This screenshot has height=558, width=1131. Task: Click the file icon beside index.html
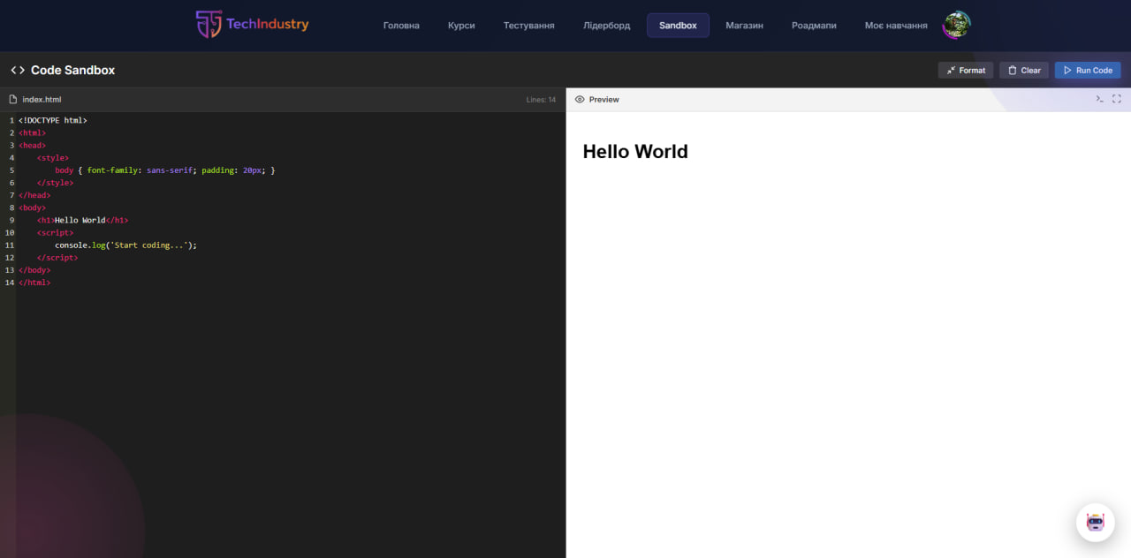click(13, 100)
